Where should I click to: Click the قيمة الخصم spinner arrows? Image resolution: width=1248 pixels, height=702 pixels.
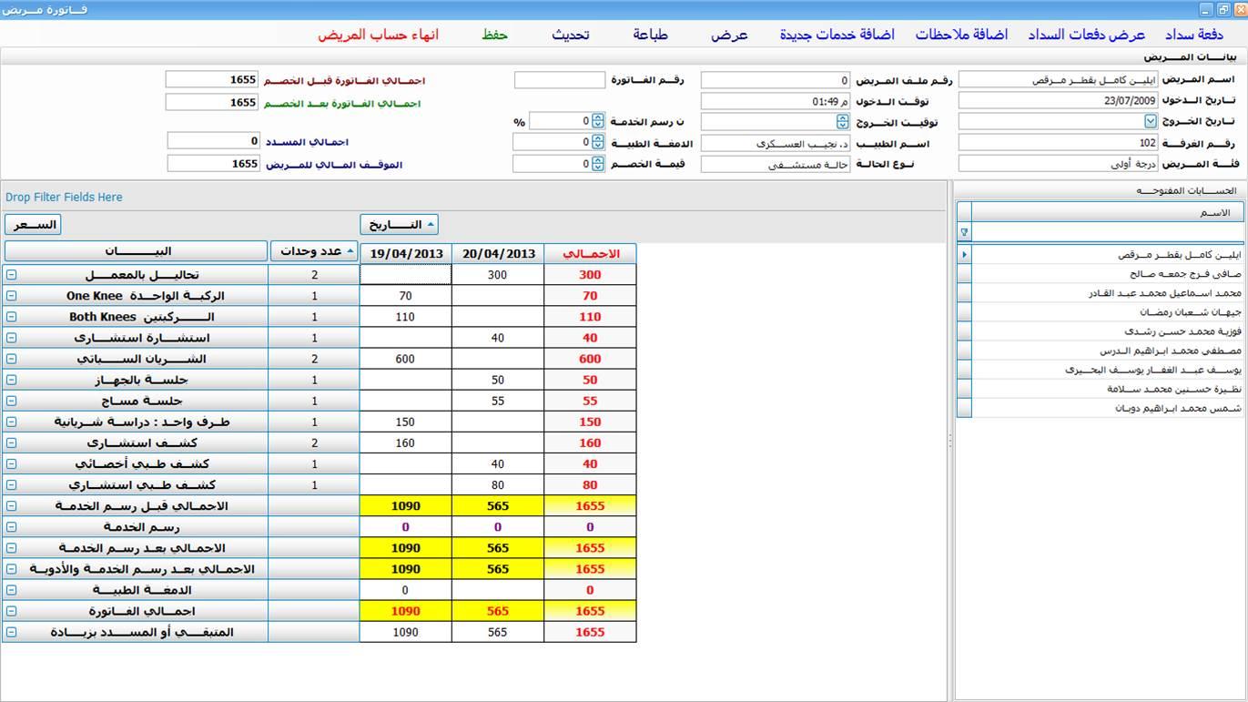coord(597,164)
